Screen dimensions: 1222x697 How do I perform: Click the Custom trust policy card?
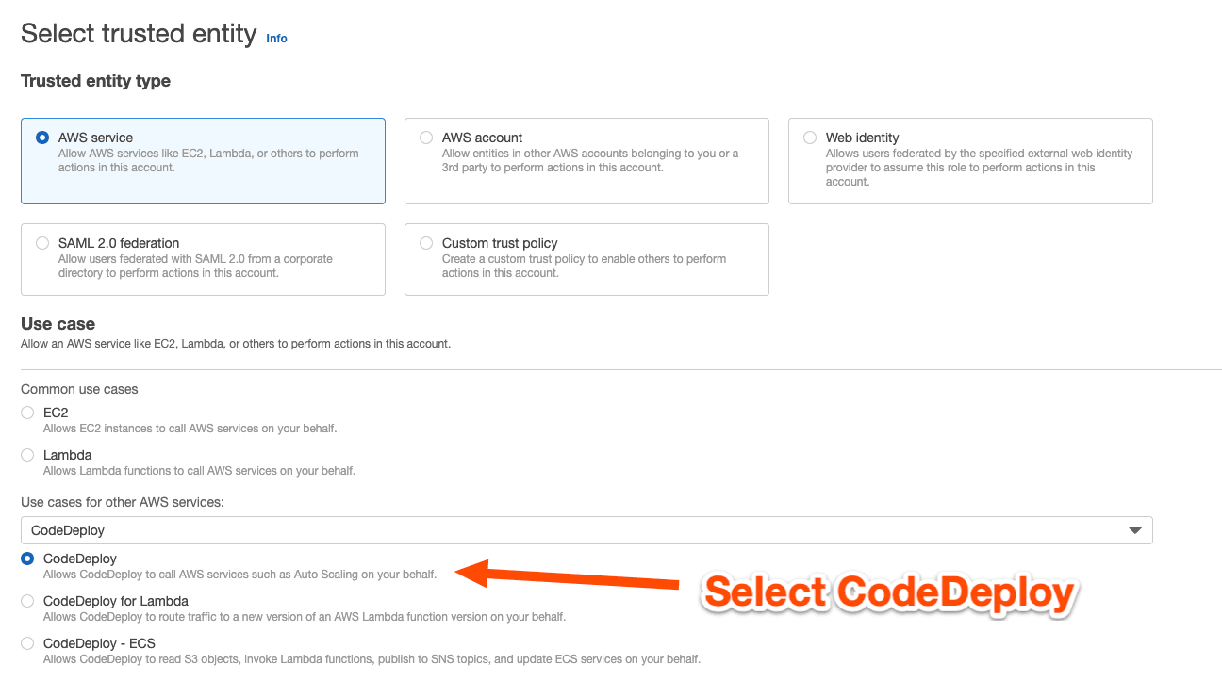[x=586, y=259]
